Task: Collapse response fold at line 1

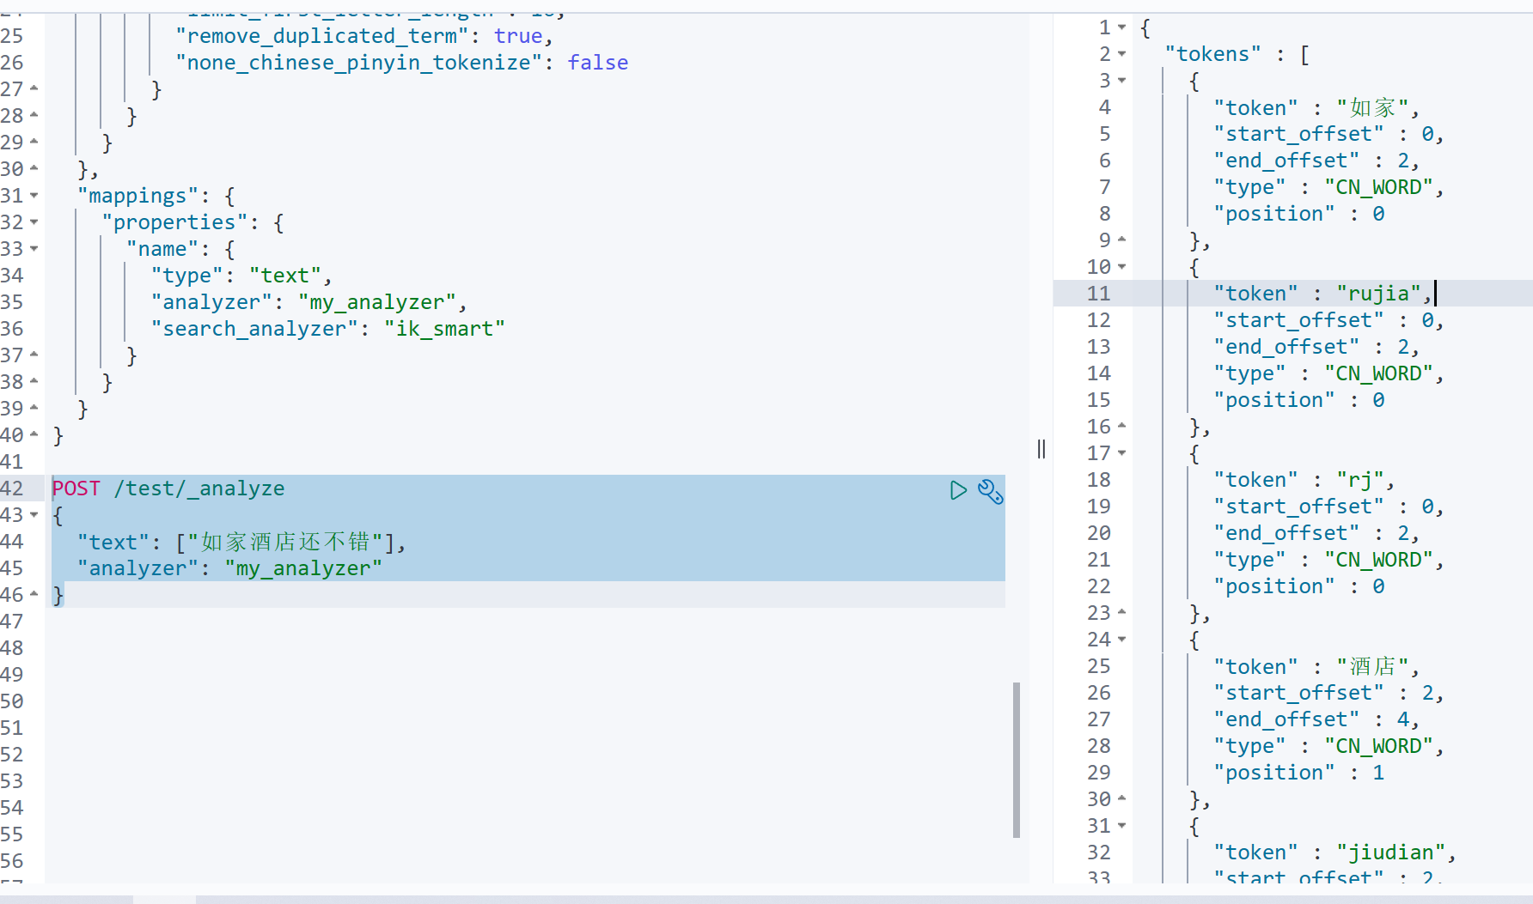Action: click(x=1121, y=27)
